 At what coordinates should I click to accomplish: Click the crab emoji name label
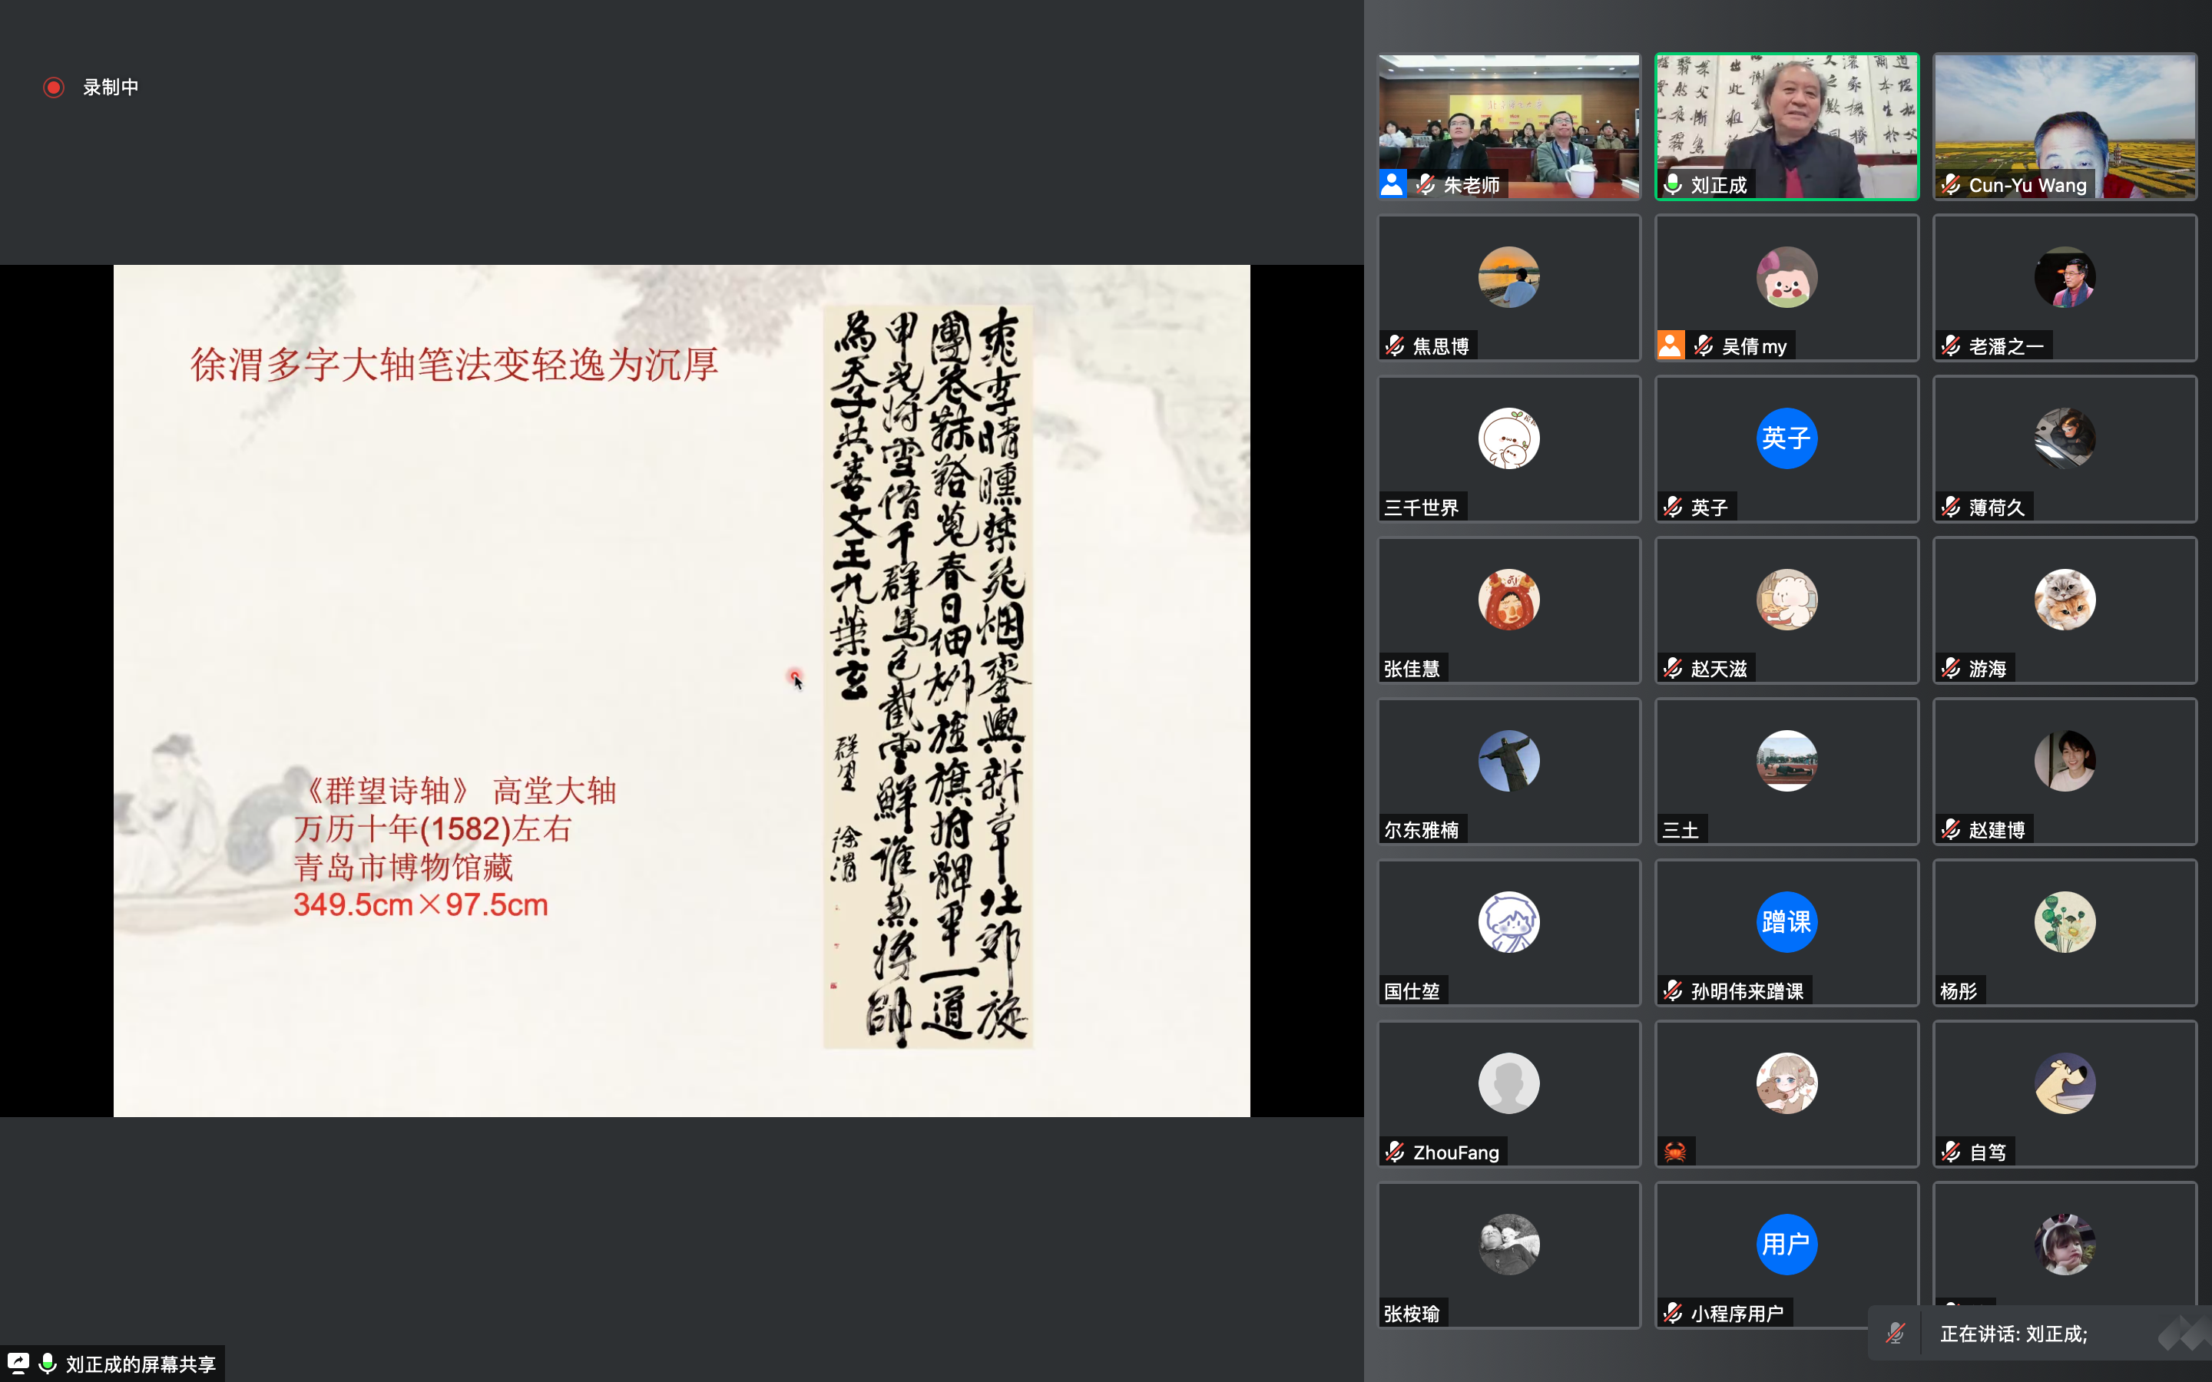pos(1674,1152)
